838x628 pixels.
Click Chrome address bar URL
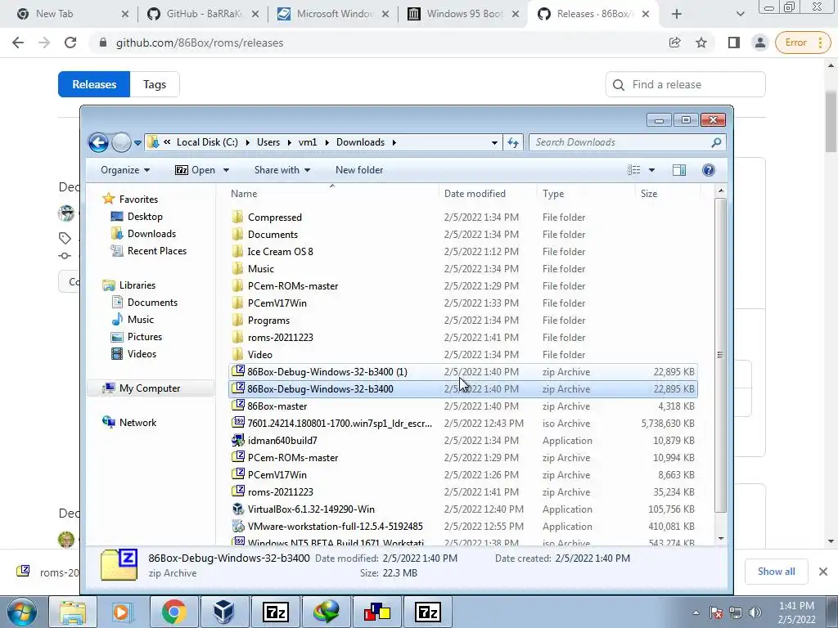pos(200,43)
